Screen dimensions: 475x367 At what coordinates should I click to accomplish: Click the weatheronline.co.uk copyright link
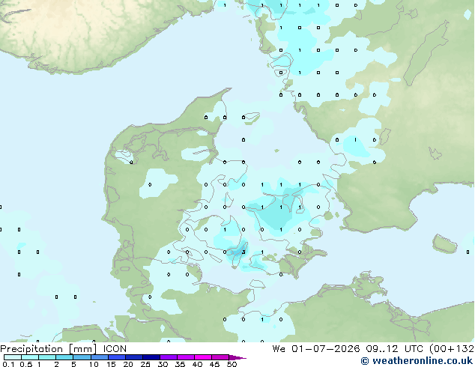click(x=417, y=361)
